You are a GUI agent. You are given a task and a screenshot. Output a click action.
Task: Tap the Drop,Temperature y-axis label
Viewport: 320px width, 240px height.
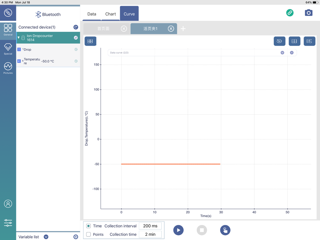[x=86, y=128]
